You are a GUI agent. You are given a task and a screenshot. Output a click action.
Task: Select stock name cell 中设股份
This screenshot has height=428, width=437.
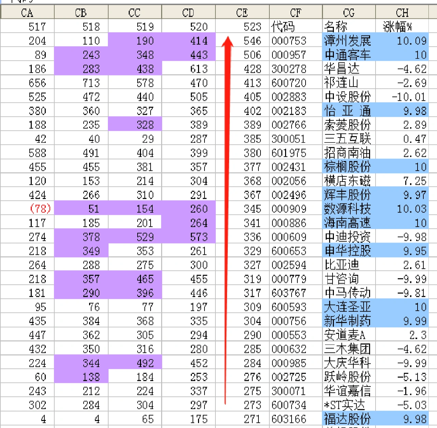pyautogui.click(x=349, y=97)
